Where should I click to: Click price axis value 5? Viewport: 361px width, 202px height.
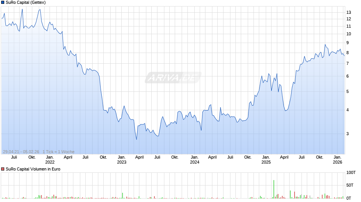tap(348, 91)
